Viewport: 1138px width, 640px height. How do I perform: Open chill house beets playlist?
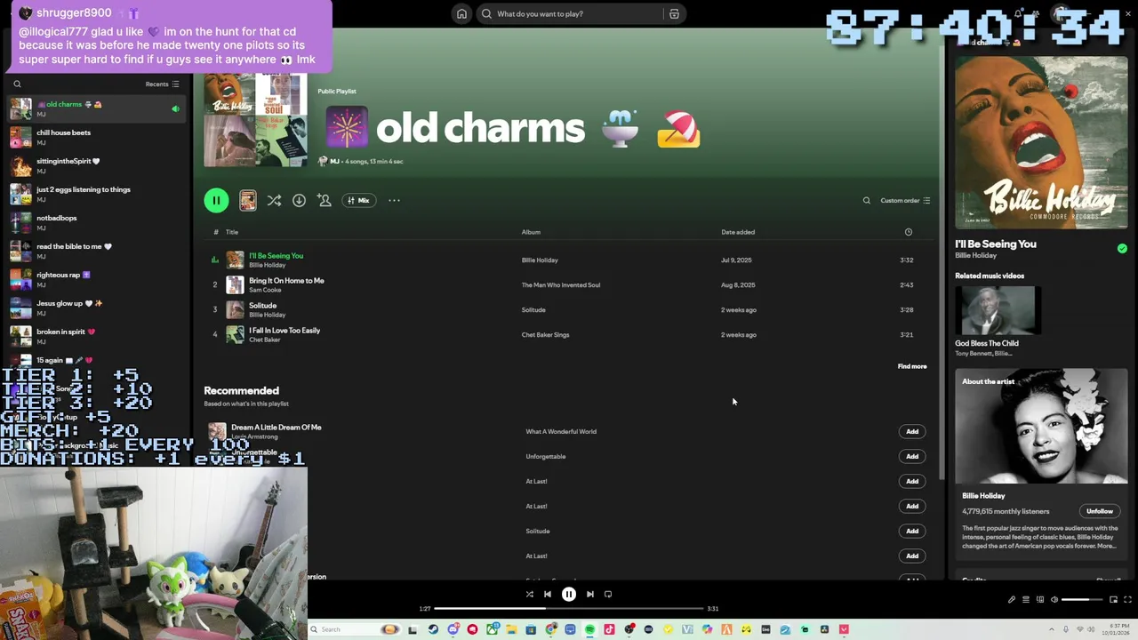(x=96, y=137)
